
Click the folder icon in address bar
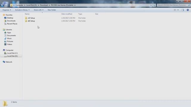[x=11, y=5]
